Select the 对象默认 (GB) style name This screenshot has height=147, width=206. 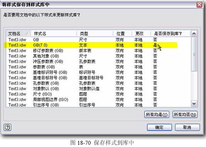[46, 89]
